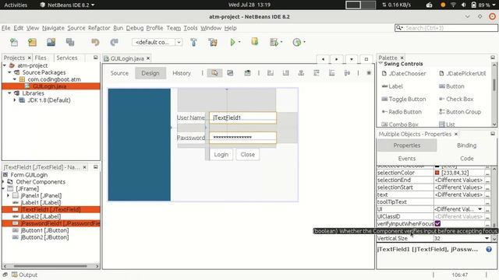
Task: Click Align Top in Row icon
Action: point(317,73)
